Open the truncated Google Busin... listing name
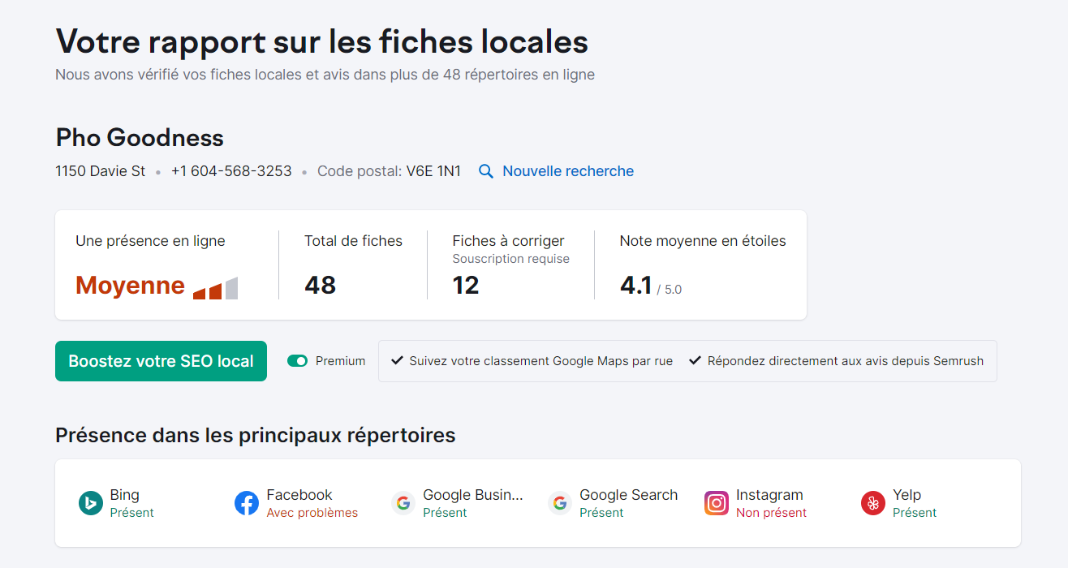 [473, 495]
